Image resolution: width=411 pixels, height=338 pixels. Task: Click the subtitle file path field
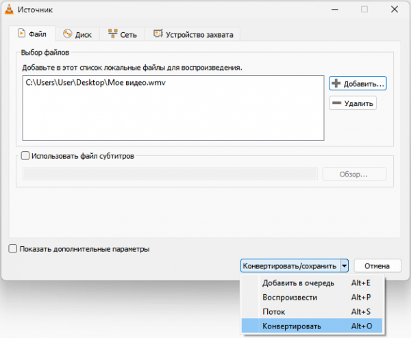pyautogui.click(x=170, y=174)
